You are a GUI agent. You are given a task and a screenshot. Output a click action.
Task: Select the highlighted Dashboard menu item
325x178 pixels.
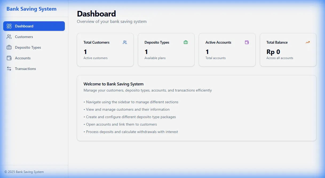(x=34, y=26)
